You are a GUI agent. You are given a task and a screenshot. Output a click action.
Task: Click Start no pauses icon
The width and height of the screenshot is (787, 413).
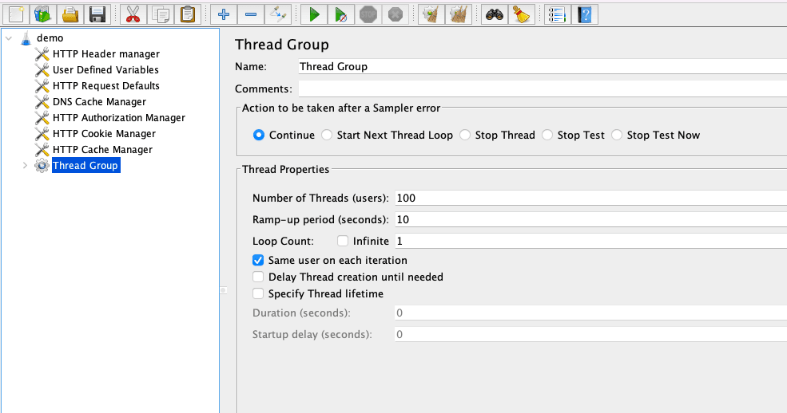(341, 14)
